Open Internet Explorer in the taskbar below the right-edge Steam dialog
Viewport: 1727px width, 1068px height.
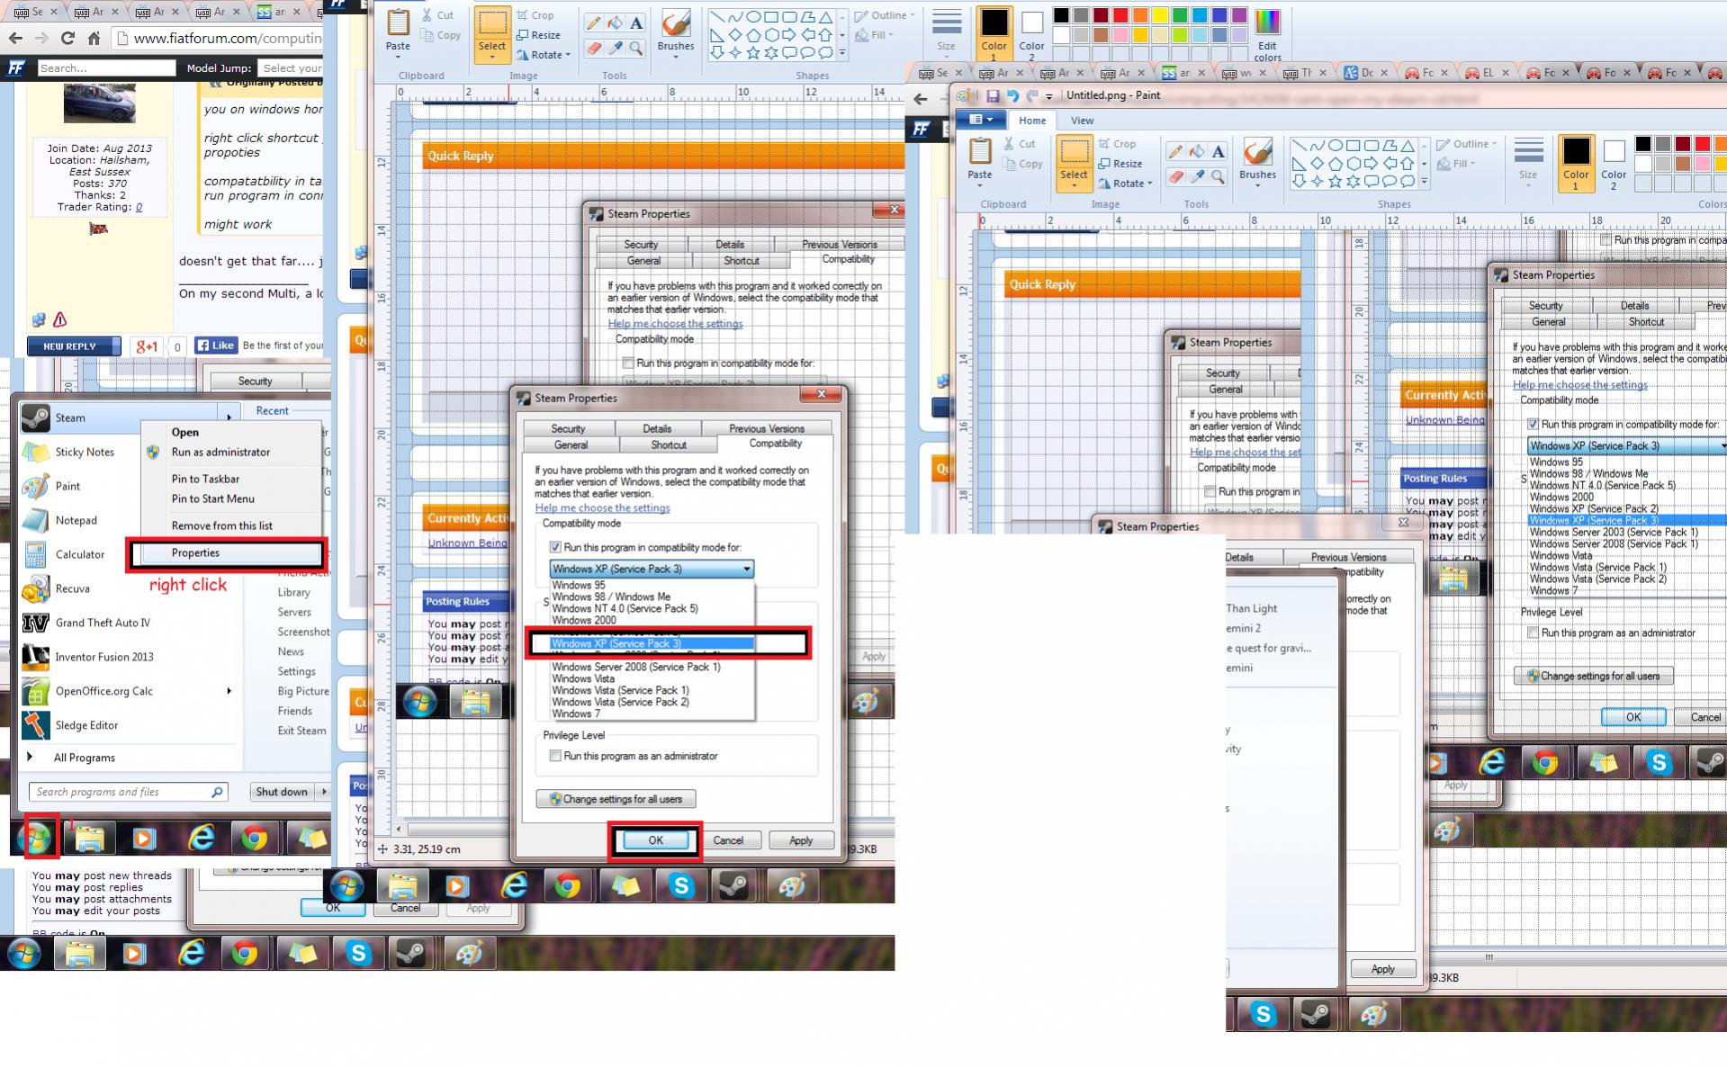tap(1492, 763)
